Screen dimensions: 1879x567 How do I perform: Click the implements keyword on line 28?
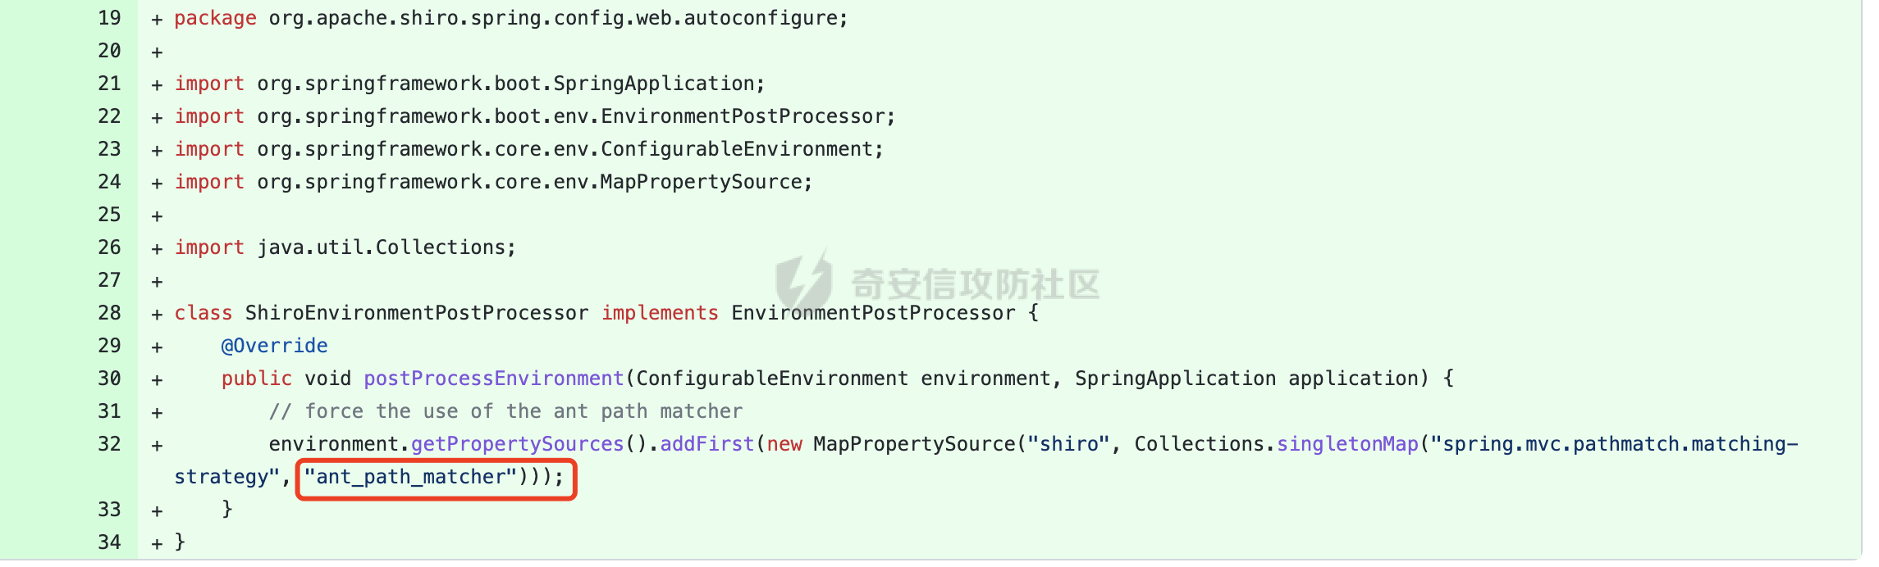661,313
